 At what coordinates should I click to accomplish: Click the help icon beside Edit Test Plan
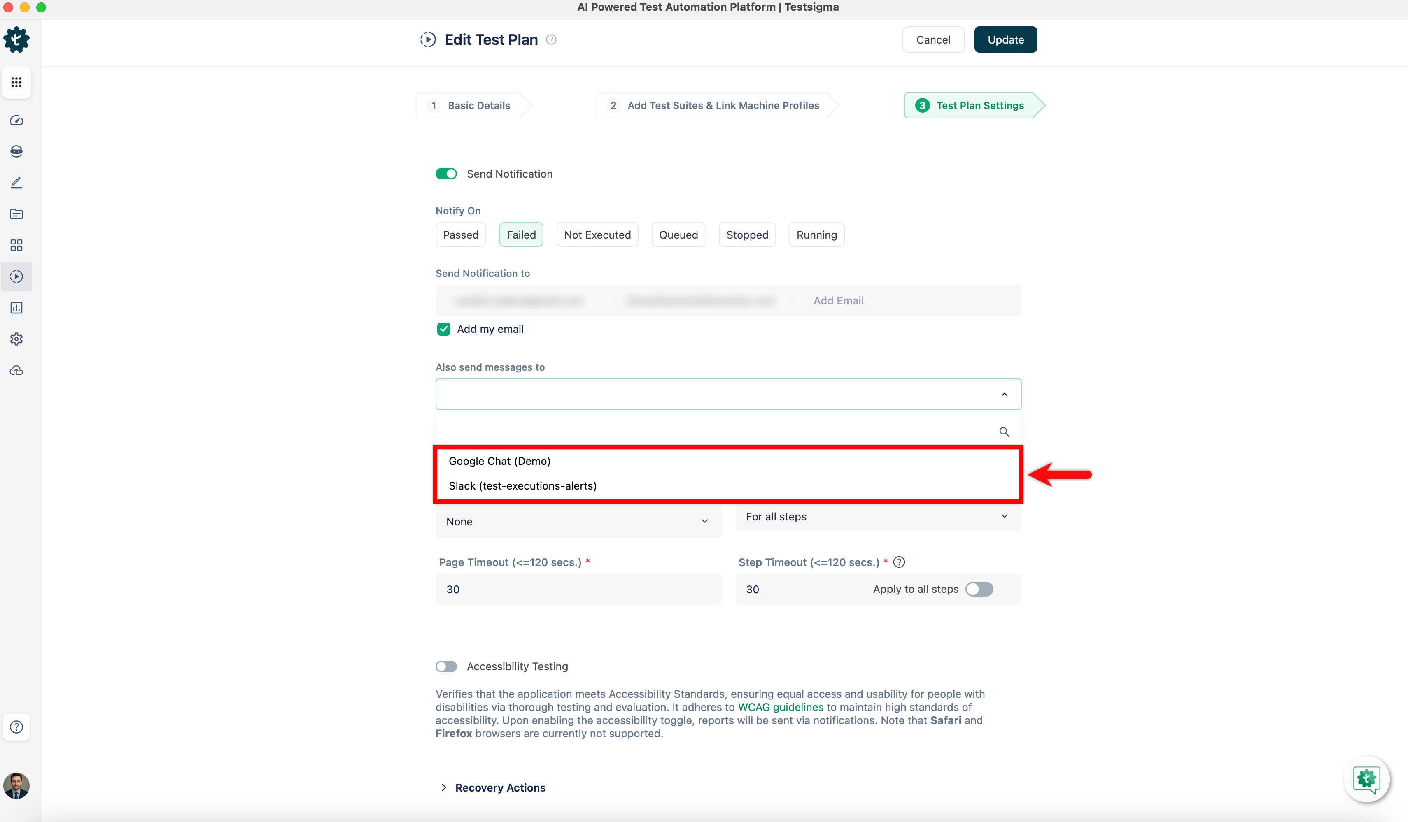tap(551, 39)
